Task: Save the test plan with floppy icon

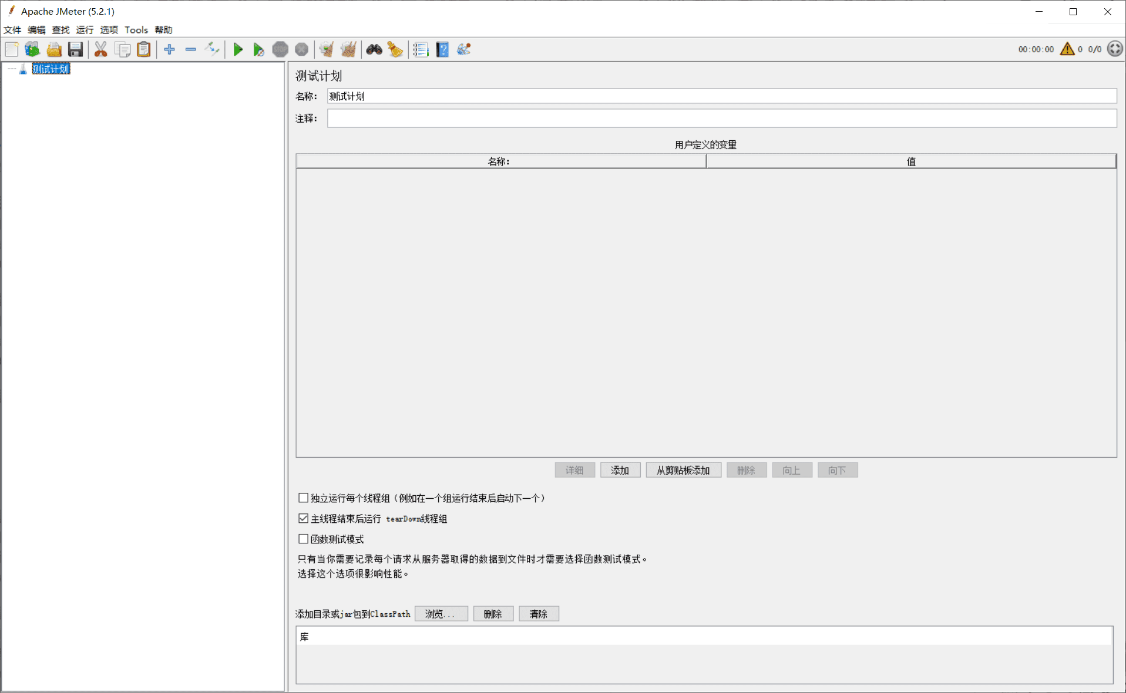Action: click(75, 49)
